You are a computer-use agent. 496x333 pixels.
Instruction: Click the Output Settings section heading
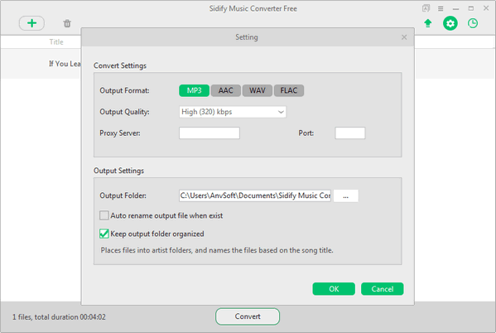pos(118,171)
